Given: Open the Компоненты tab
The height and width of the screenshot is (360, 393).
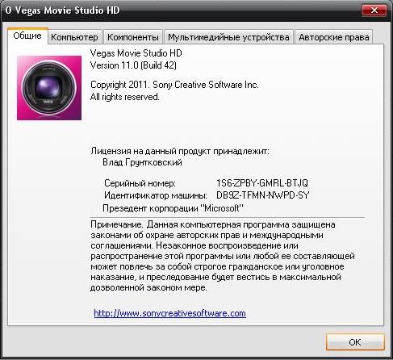Looking at the screenshot, I should pos(133,37).
